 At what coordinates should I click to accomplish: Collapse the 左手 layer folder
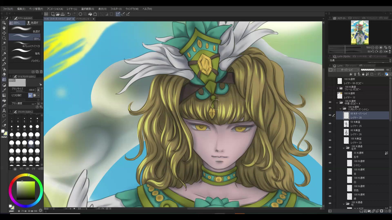coord(343,147)
